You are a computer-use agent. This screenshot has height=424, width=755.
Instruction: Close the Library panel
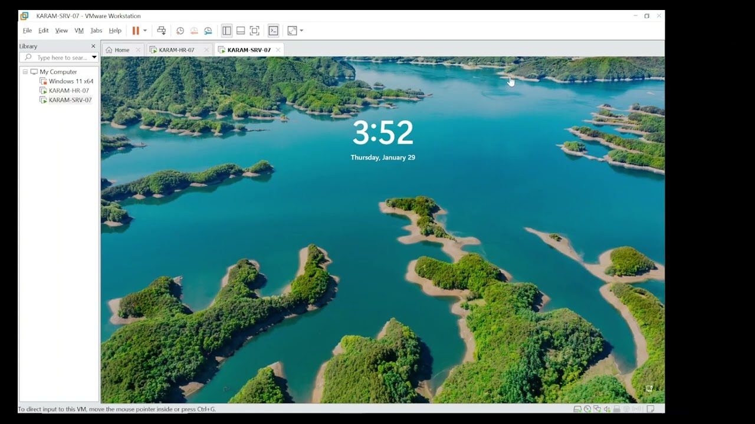93,46
